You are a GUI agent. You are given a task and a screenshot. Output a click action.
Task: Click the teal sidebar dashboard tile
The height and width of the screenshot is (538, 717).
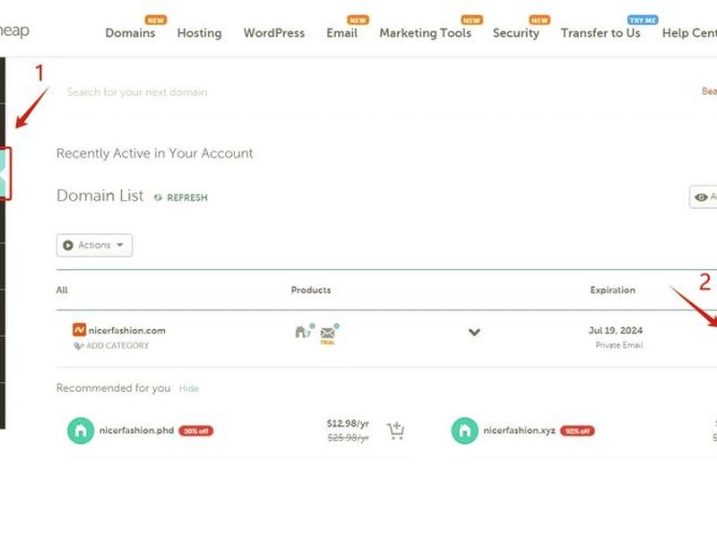tap(4, 173)
